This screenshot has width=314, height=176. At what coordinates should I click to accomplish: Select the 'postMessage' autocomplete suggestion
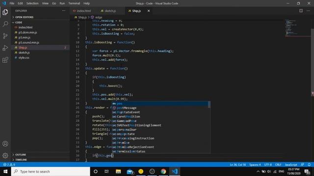pyautogui.click(x=160, y=108)
